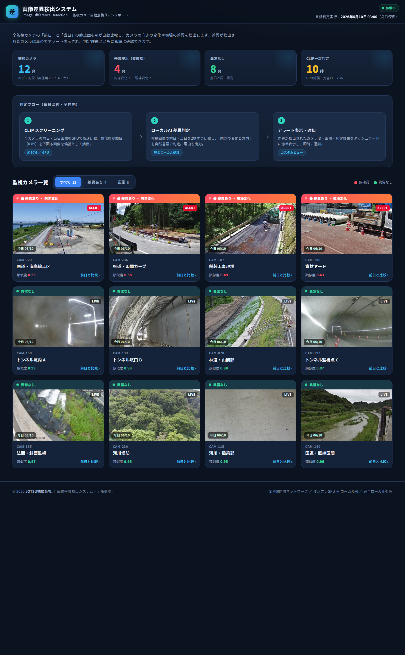
Task: Open 前日と比較 for CAM-236
Action: [186, 275]
